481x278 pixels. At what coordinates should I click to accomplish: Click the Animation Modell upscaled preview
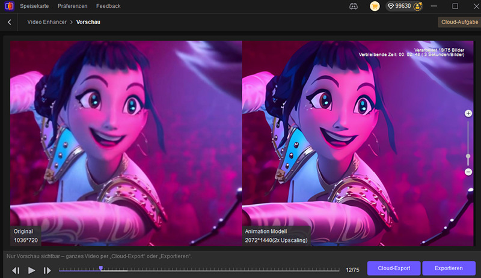coord(358,143)
